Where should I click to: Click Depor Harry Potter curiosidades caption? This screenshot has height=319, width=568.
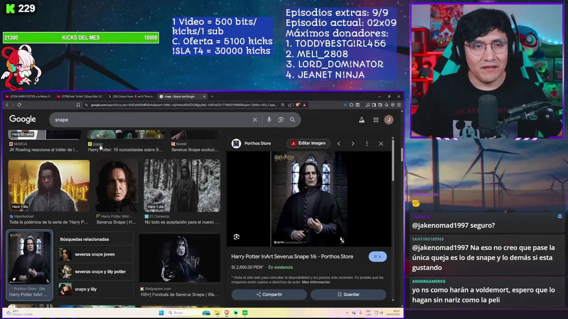click(126, 150)
